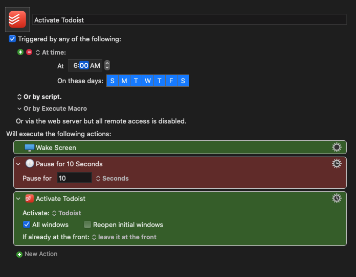Open the Activate Todoist action gear menu
356x277 pixels.
coord(337,198)
